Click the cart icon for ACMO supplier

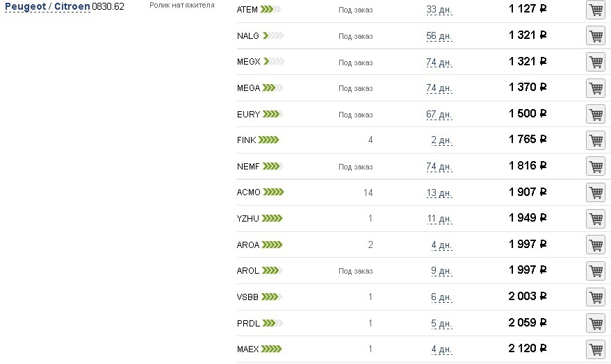[x=596, y=192]
